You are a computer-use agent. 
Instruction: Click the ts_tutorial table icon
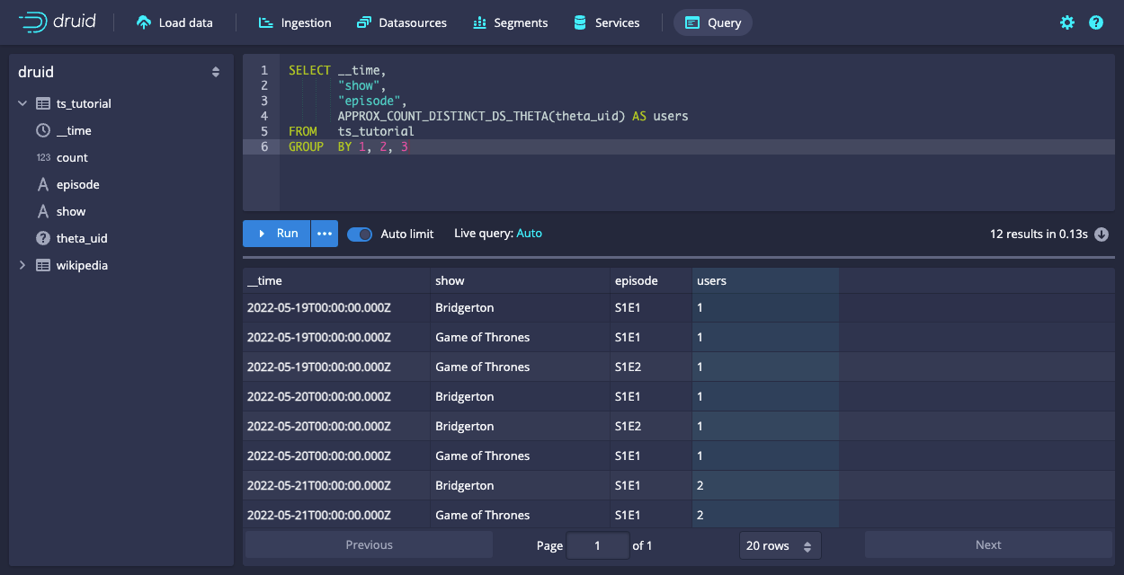pyautogui.click(x=43, y=103)
